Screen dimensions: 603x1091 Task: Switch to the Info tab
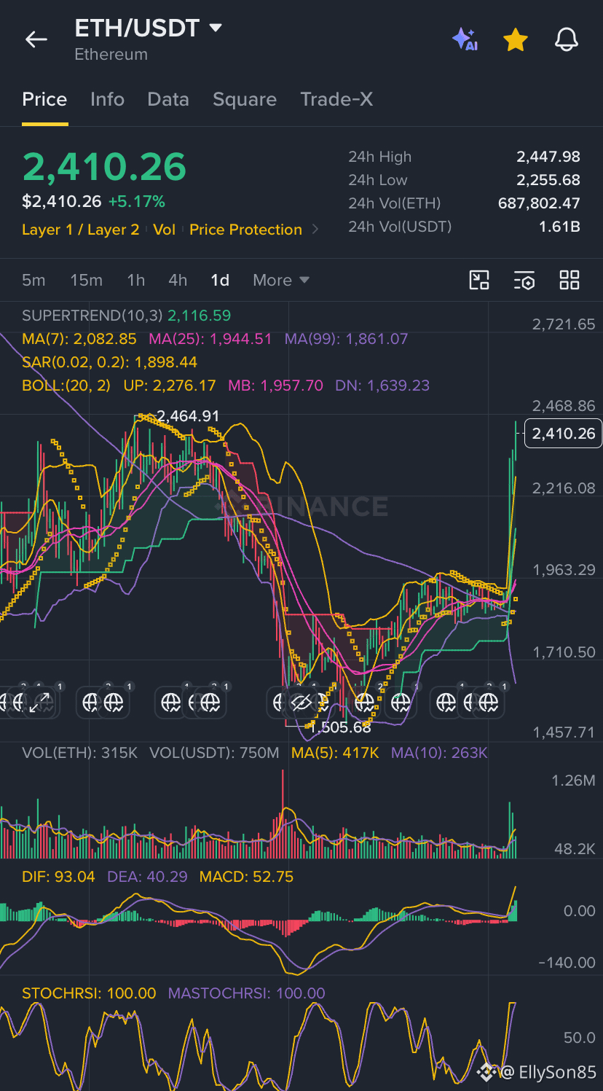pyautogui.click(x=107, y=99)
